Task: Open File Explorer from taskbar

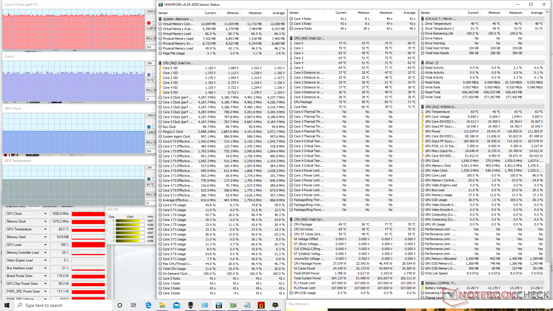Action: coord(162,305)
